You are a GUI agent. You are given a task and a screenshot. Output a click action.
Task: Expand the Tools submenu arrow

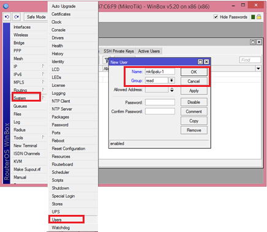(43, 137)
